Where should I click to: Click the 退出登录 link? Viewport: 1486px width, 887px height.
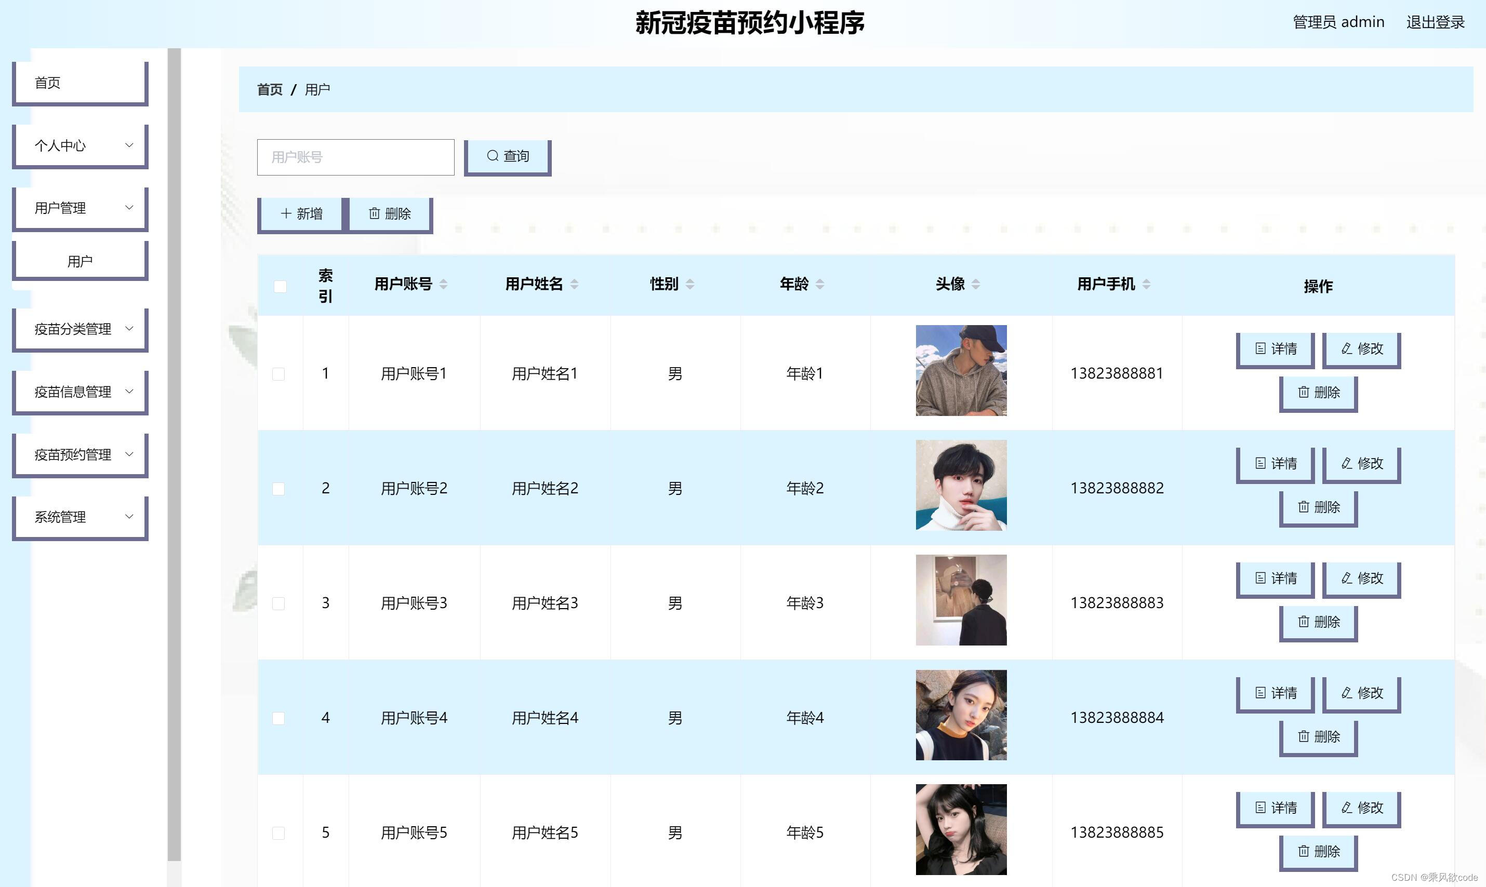[1436, 22]
